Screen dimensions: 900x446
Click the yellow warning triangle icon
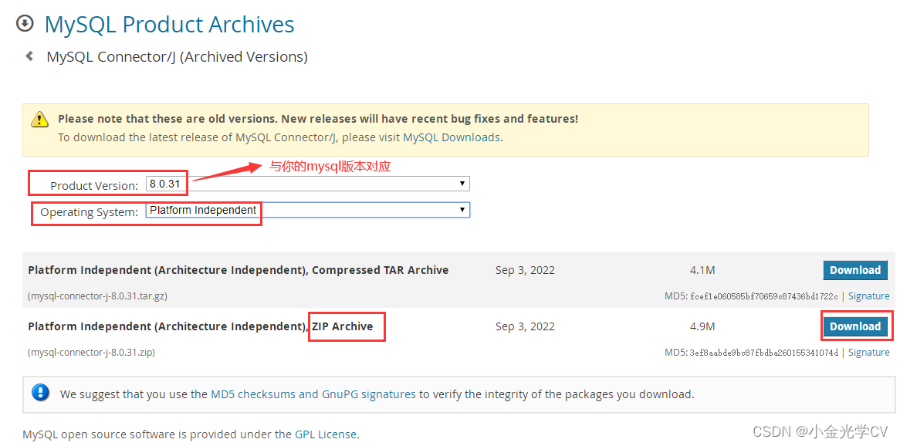39,119
